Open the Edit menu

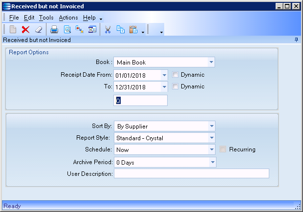(x=29, y=18)
